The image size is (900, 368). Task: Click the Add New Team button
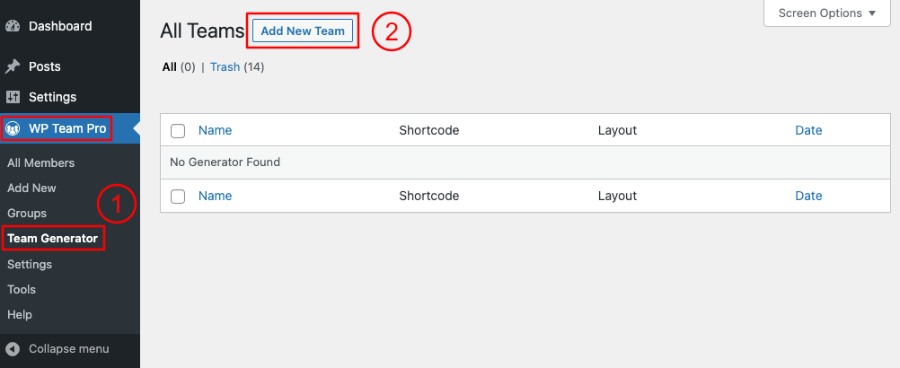[303, 31]
